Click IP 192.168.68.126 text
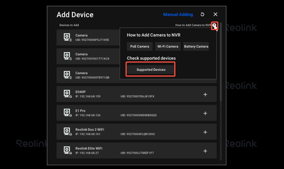Image resolution: width=284 pixels, height=169 pixels. click(x=88, y=115)
